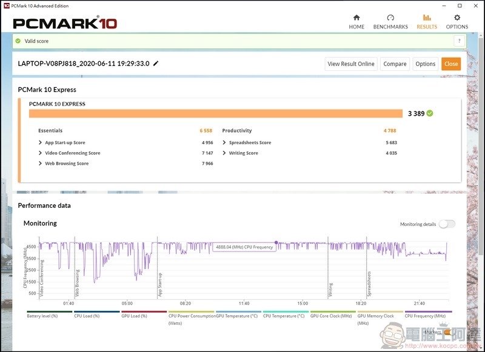485x352 pixels.
Task: Open the Benchmarks section
Action: click(x=390, y=22)
